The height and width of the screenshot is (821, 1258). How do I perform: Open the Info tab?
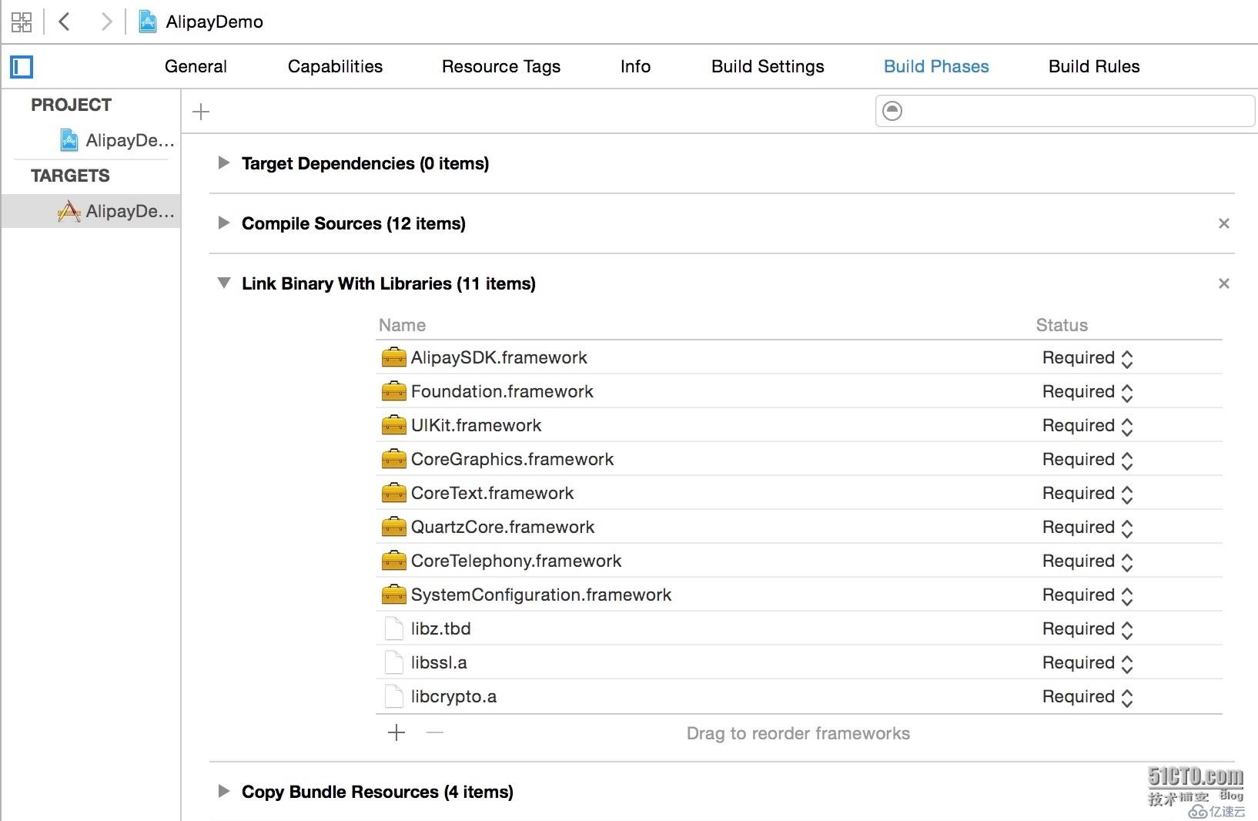635,66
